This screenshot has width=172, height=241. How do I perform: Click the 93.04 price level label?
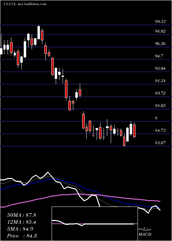160,69
